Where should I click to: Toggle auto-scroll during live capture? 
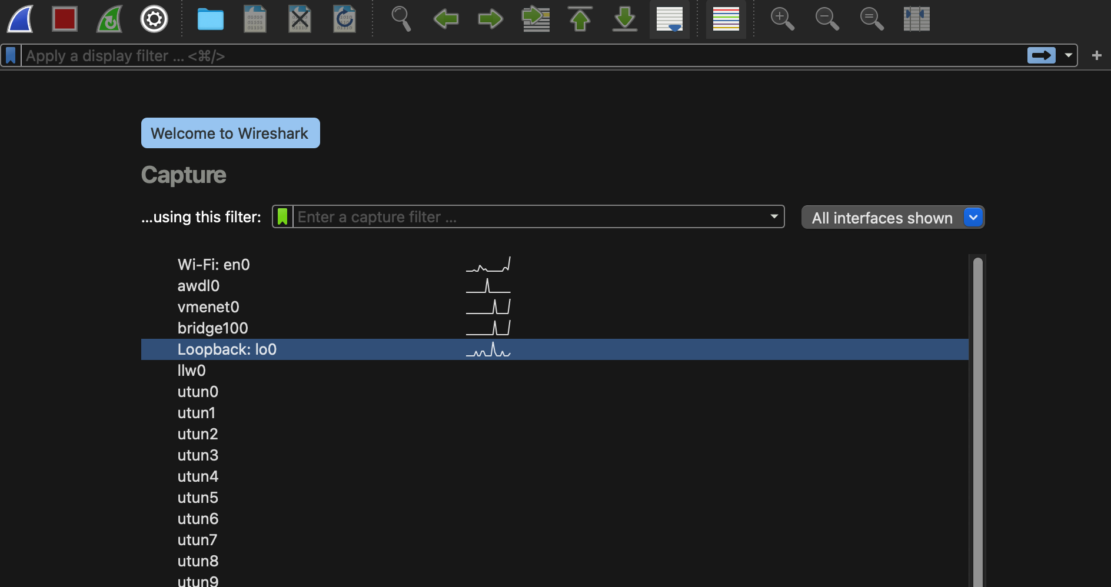[669, 19]
